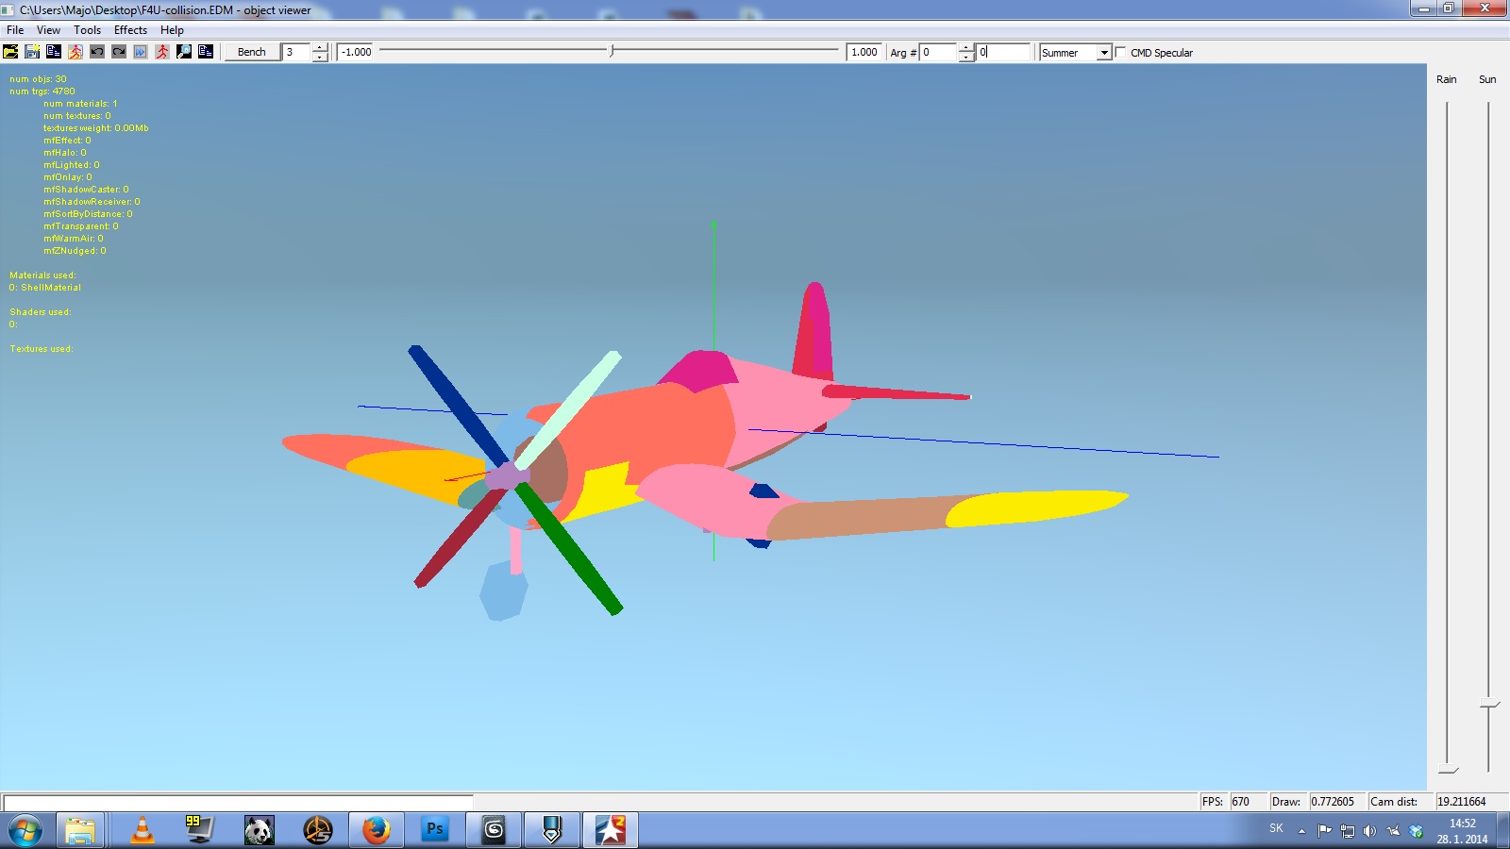
Task: Click the fast-forward double arrow icon
Action: click(141, 52)
